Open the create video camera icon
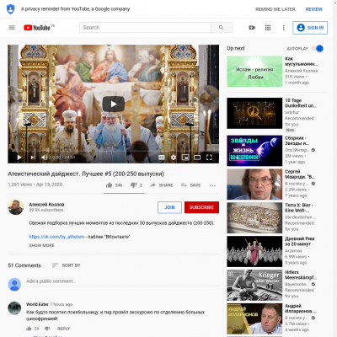The height and width of the screenshot is (337, 337). pos(252,28)
